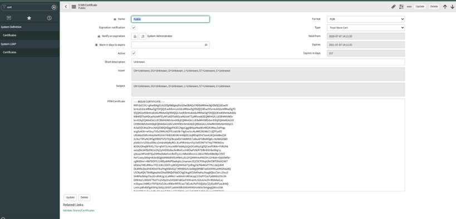Open attachments via the paperclip icon
Screen dimensions: 456x219
point(394,7)
